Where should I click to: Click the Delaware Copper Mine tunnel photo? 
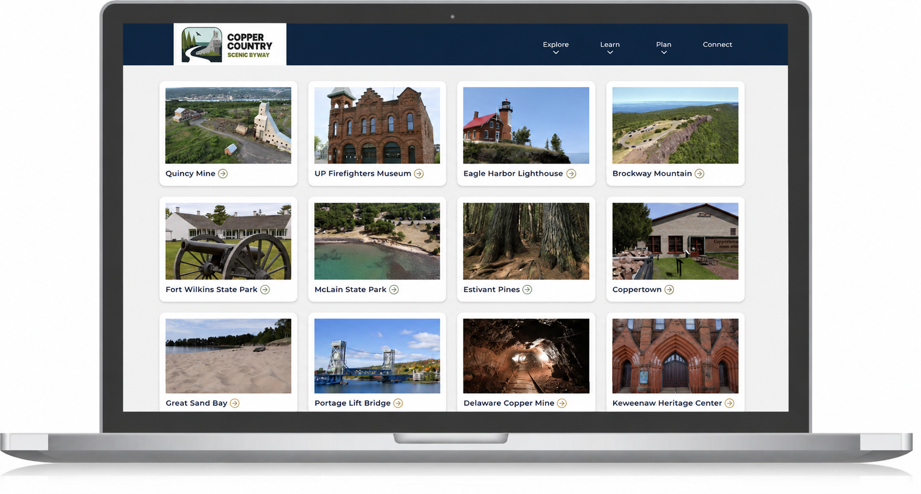coord(526,356)
